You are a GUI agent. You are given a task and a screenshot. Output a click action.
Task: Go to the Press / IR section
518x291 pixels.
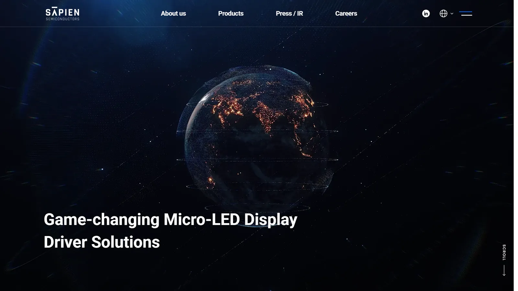289,14
